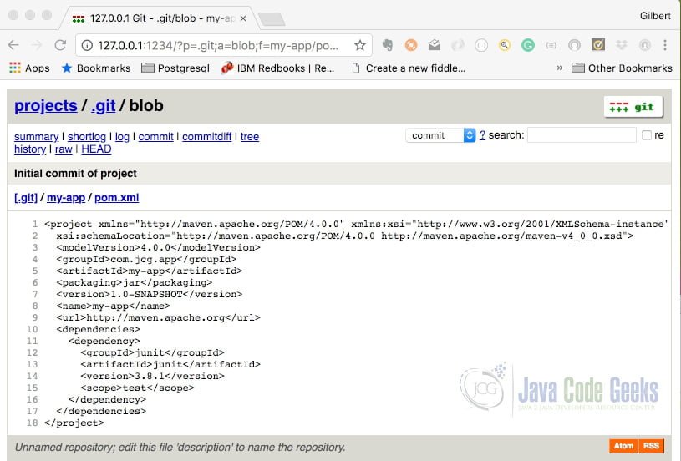Bookmark this page with the star icon
The image size is (681, 461).
(359, 45)
